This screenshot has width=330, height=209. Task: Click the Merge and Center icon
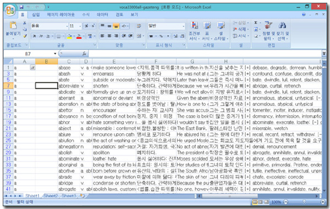(x=139, y=36)
